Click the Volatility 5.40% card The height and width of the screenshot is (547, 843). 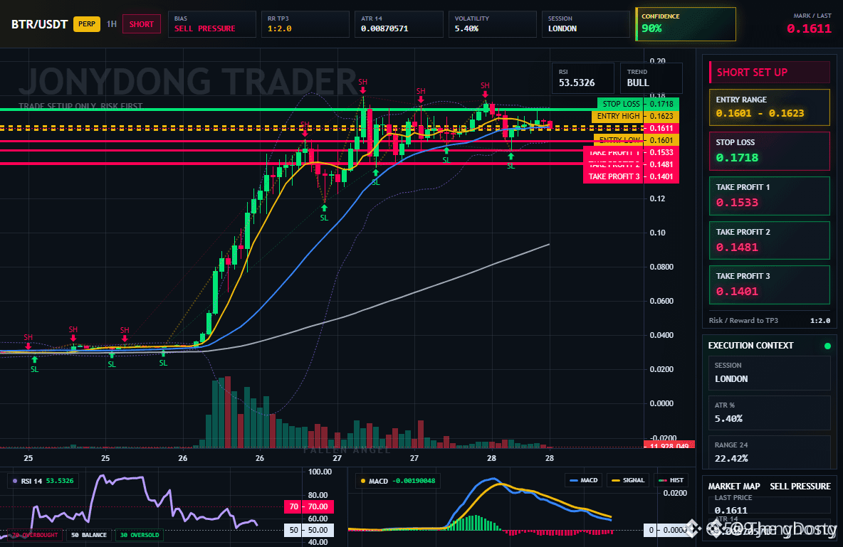point(493,24)
